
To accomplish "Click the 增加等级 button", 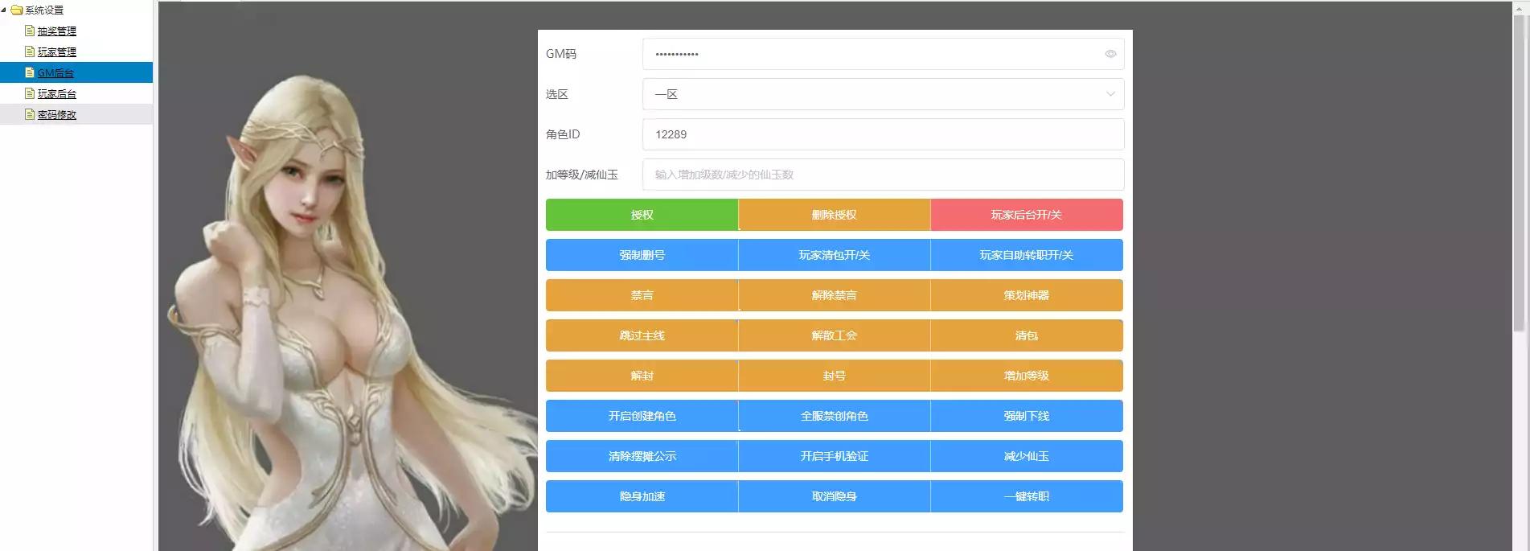I will (1027, 376).
